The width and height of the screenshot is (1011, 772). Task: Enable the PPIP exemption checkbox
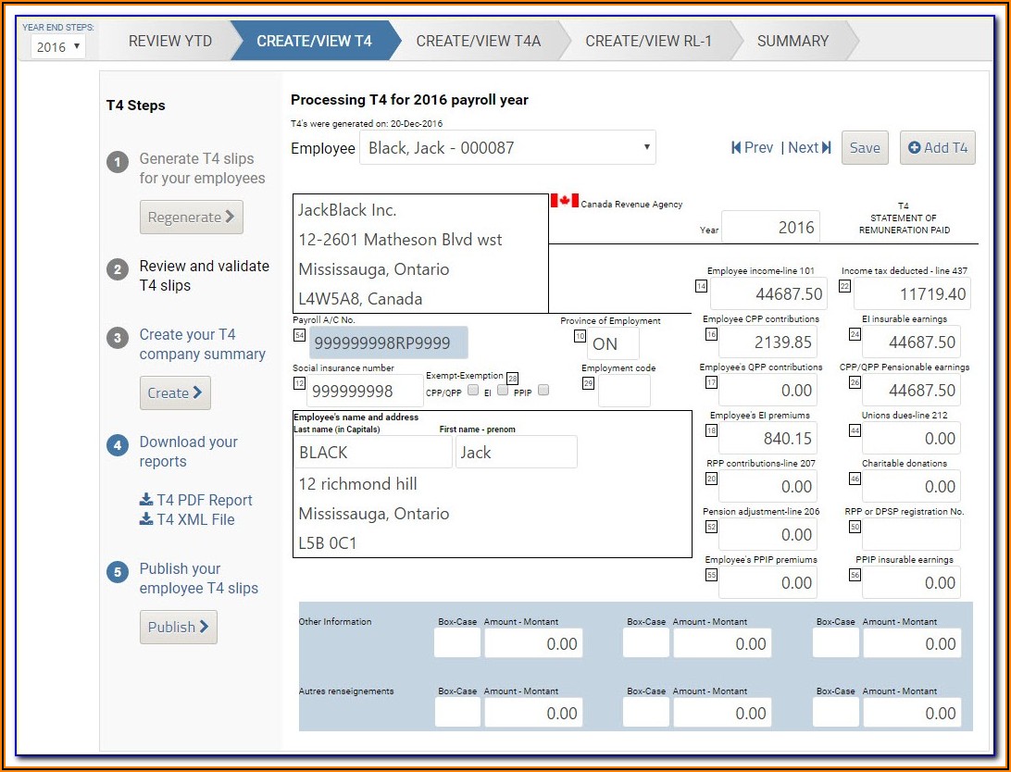click(x=543, y=391)
